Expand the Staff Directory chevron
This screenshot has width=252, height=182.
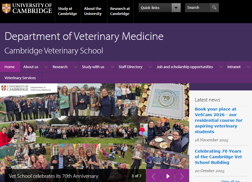pyautogui.click(x=150, y=67)
